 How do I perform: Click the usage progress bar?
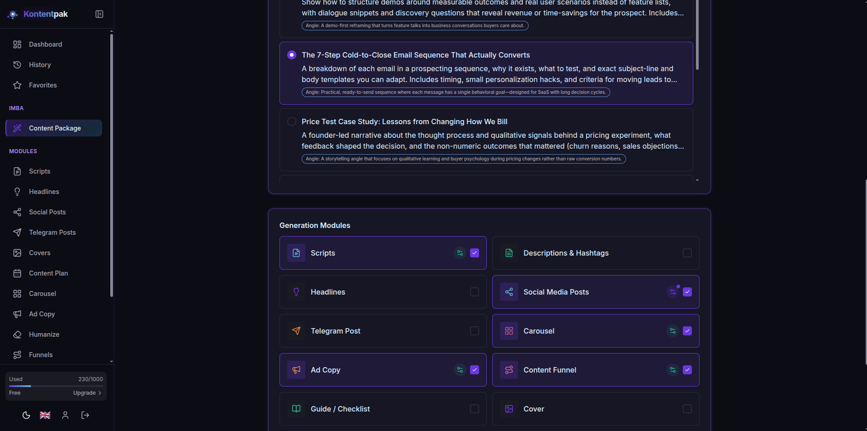pyautogui.click(x=56, y=386)
